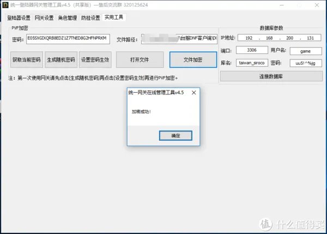Go to the 防挂设置 tab

point(90,18)
